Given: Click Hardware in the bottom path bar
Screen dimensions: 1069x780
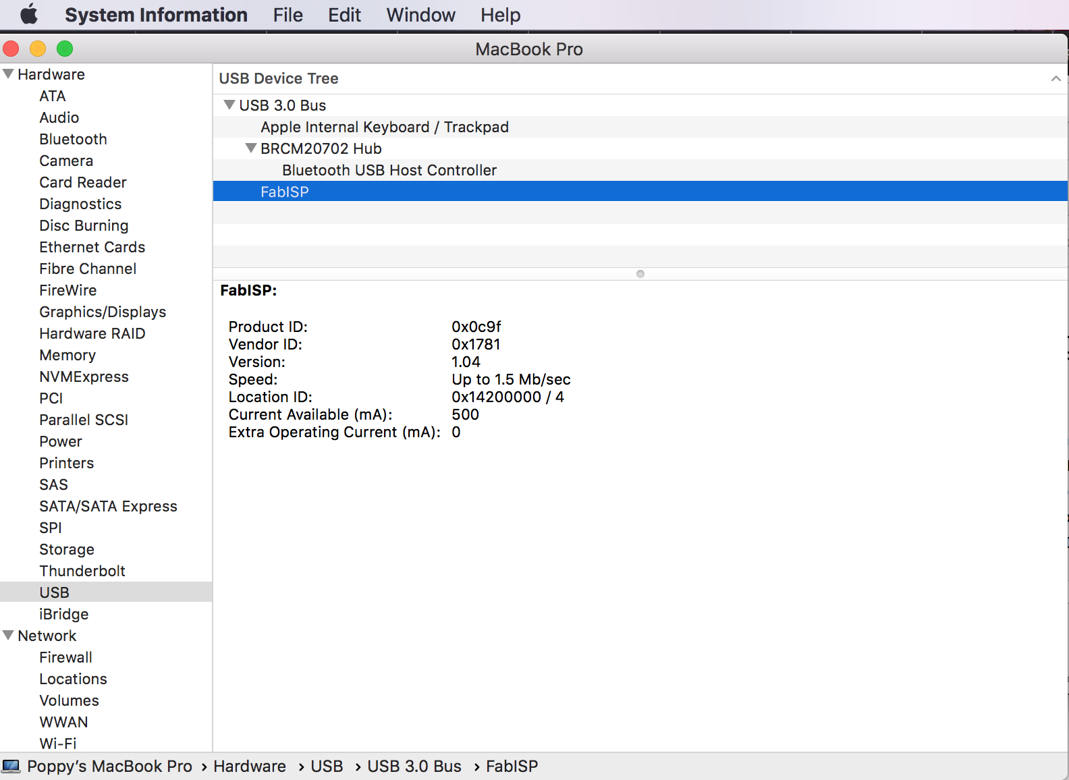Looking at the screenshot, I should click(x=250, y=767).
